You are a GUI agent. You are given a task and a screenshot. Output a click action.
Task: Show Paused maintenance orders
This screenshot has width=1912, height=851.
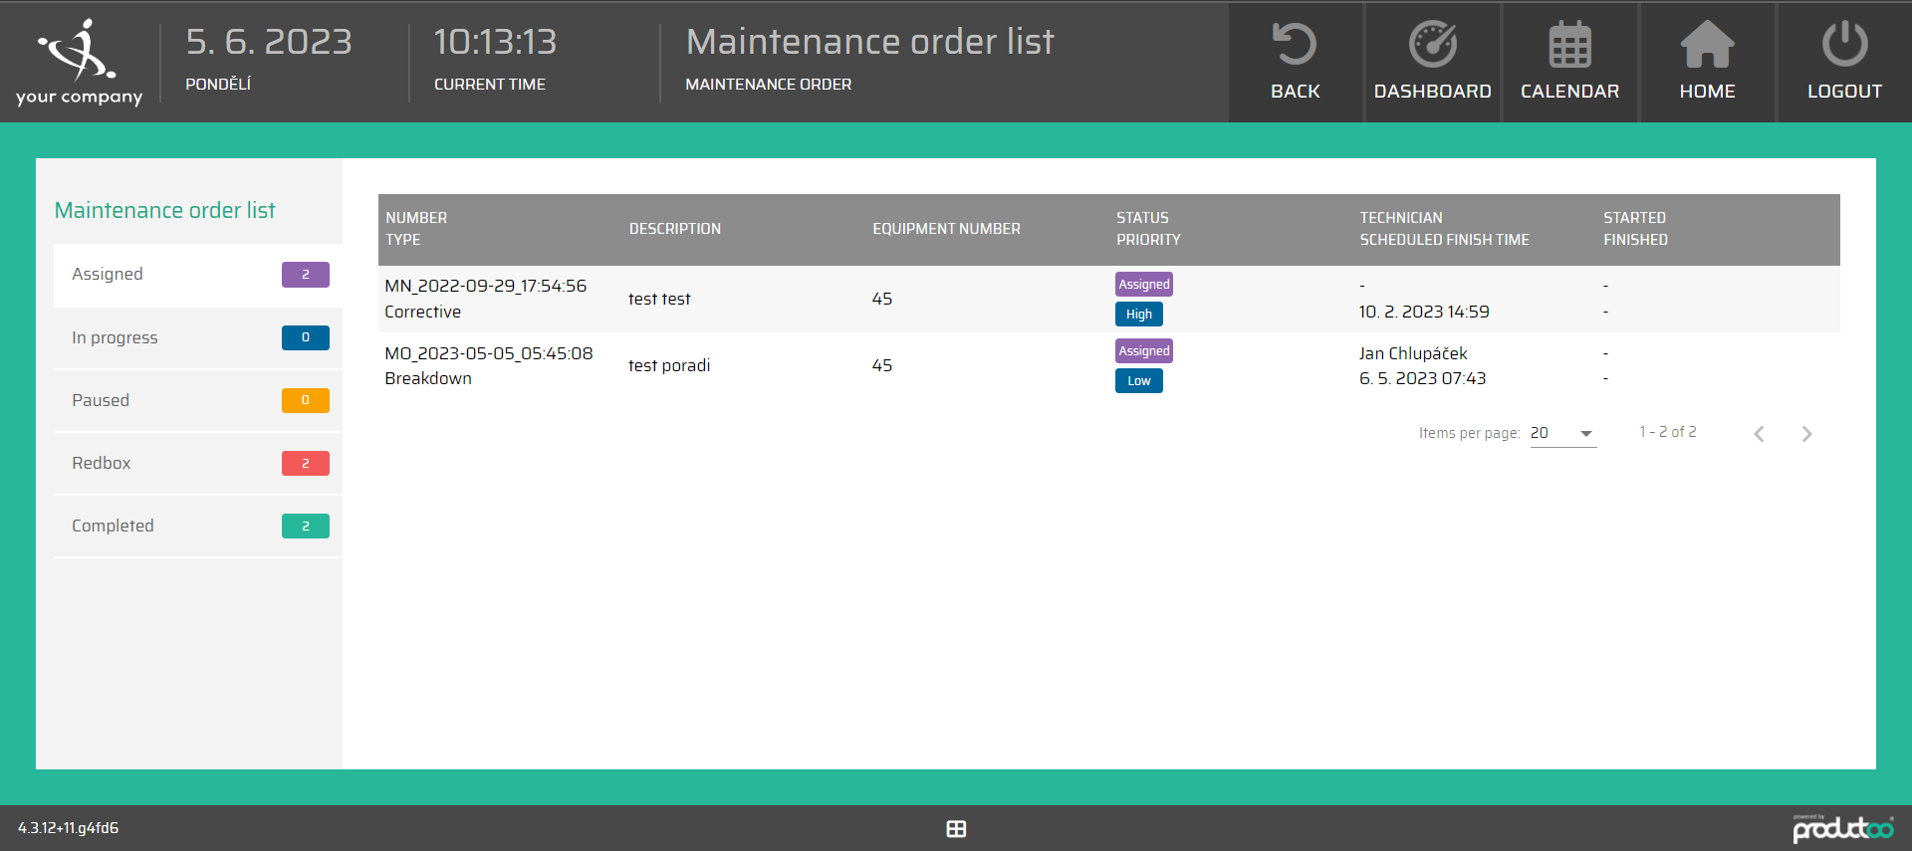point(198,401)
